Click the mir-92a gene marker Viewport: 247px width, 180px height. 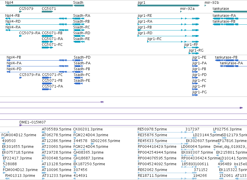(181, 12)
